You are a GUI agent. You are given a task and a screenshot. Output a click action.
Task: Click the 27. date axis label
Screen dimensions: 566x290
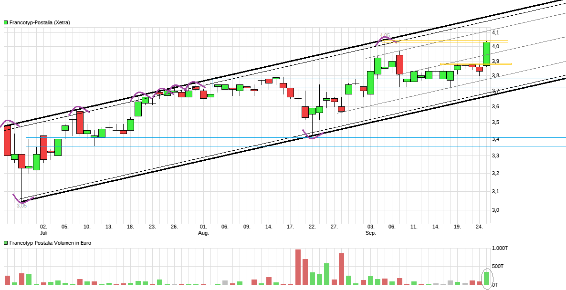point(334,227)
